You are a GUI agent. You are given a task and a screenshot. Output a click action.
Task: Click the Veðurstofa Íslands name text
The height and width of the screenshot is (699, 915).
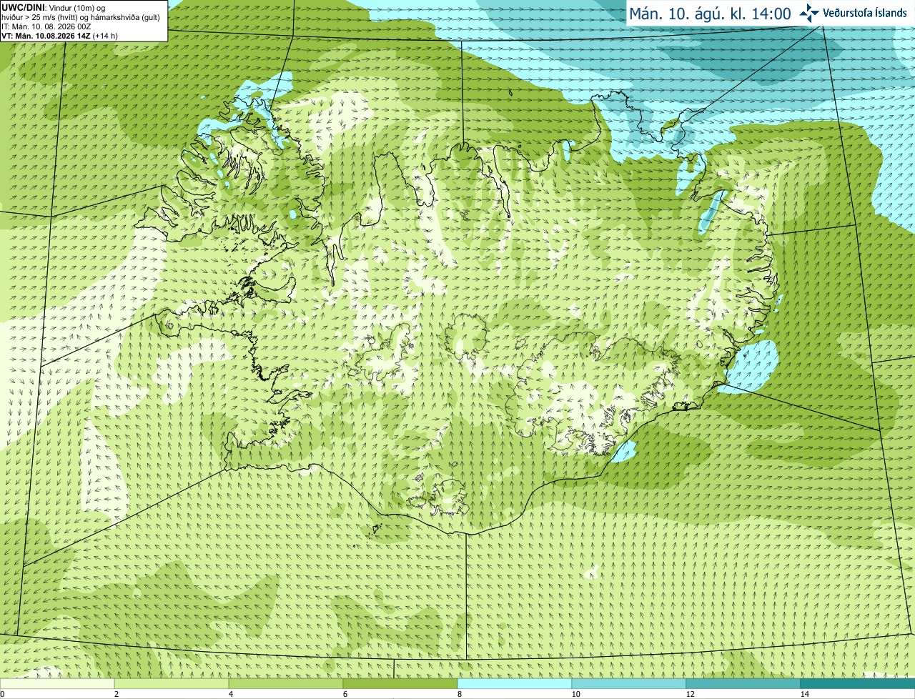(x=865, y=13)
